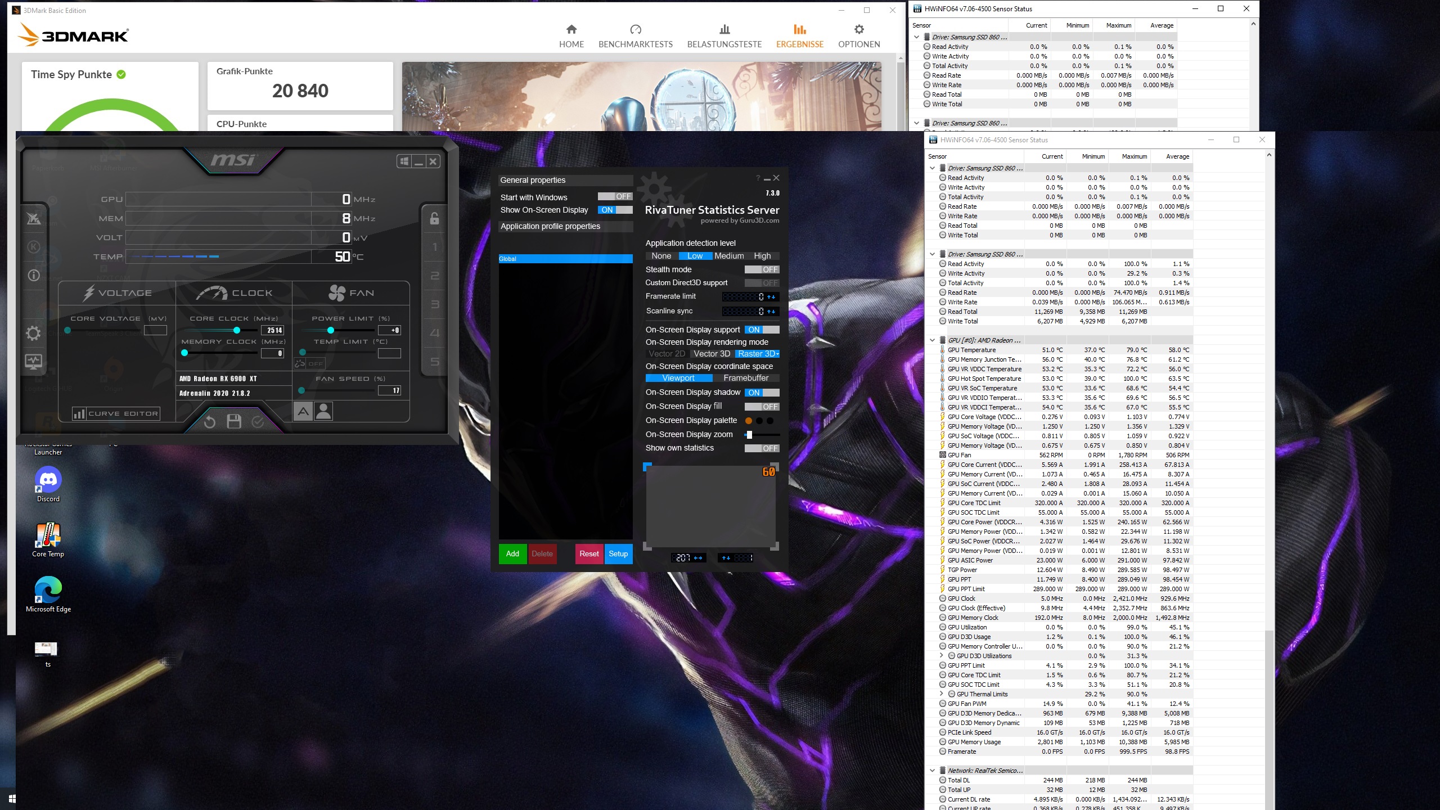
Task: Click the green Add button
Action: point(512,553)
